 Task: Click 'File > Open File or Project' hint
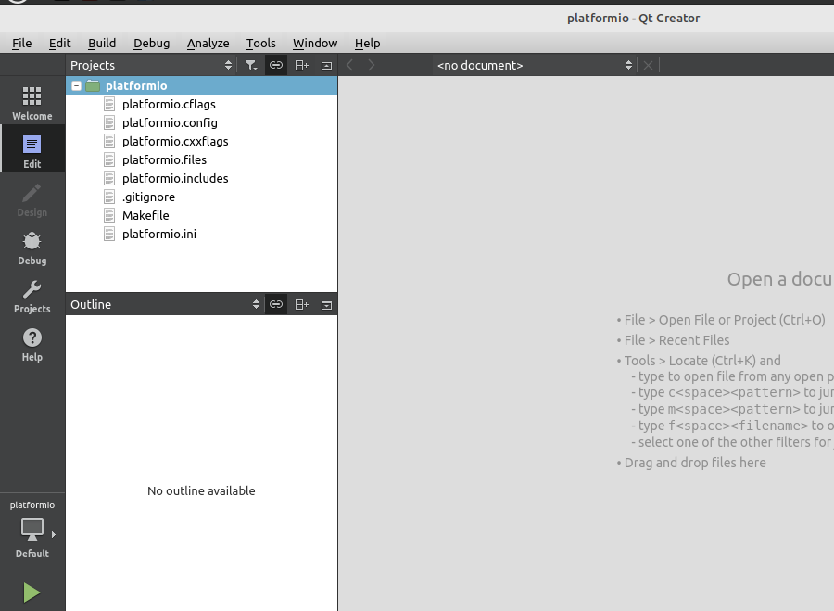tap(725, 320)
